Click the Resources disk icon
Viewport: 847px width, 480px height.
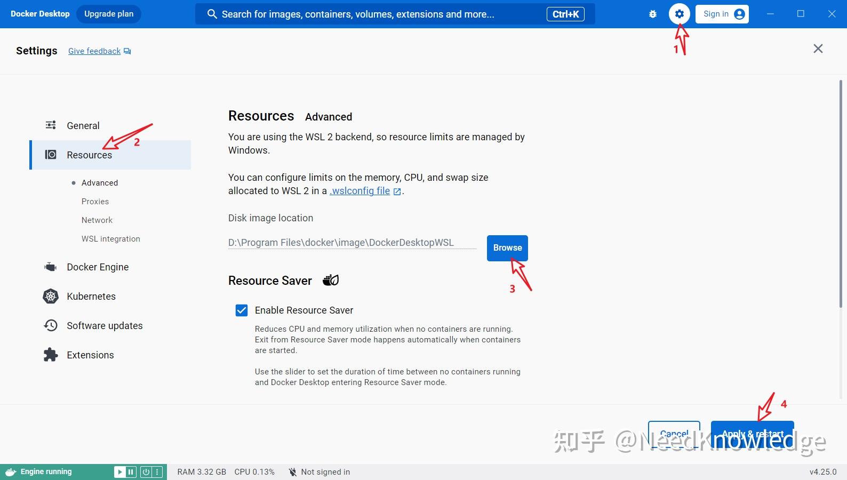click(51, 155)
